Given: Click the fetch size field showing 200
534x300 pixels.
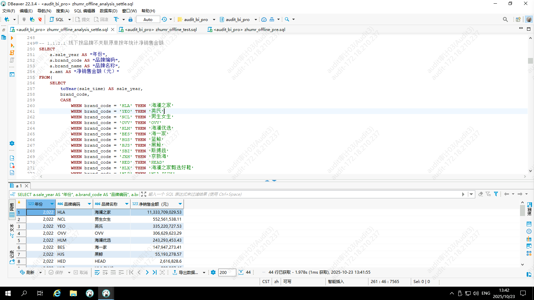Looking at the screenshot, I should coord(227,272).
